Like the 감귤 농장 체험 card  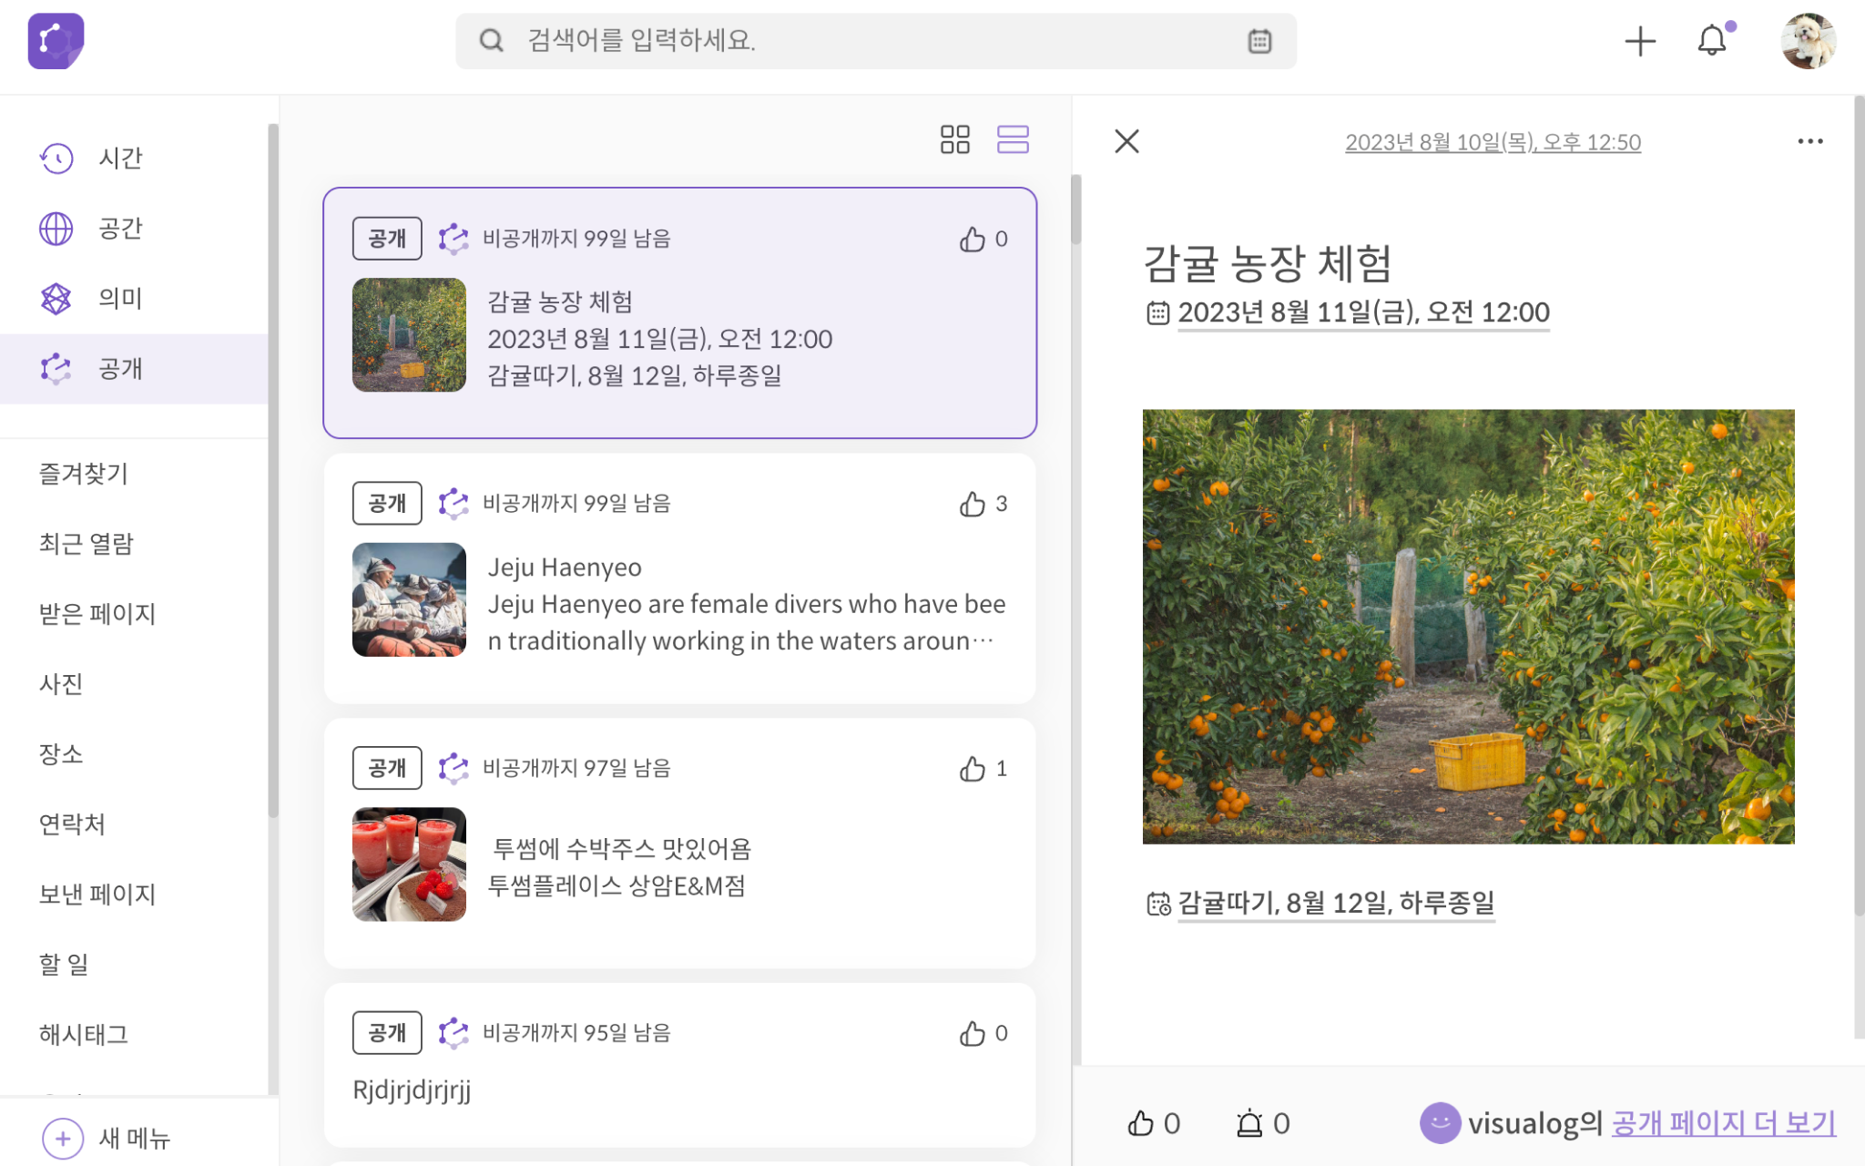click(973, 239)
